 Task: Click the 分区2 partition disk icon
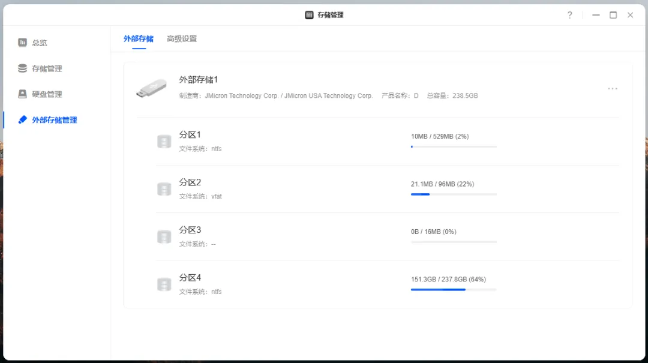(x=164, y=189)
